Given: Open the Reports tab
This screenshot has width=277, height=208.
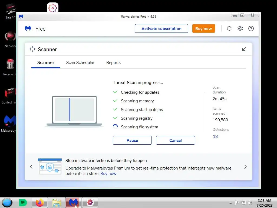Looking at the screenshot, I should pos(113,63).
